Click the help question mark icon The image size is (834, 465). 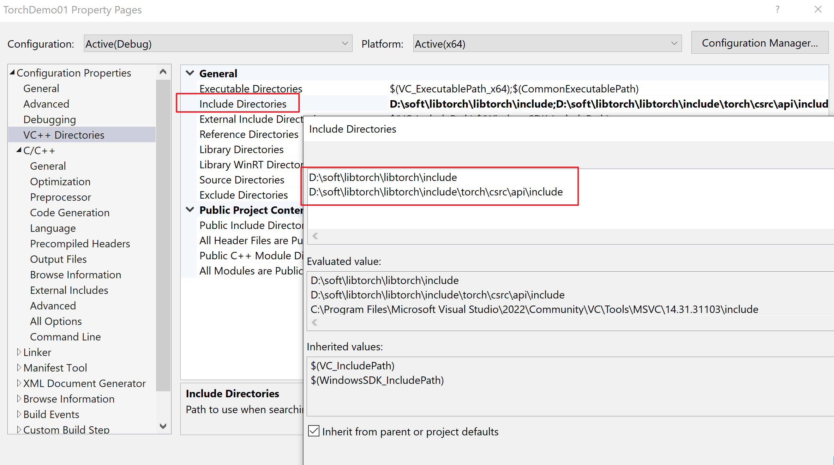tap(777, 10)
